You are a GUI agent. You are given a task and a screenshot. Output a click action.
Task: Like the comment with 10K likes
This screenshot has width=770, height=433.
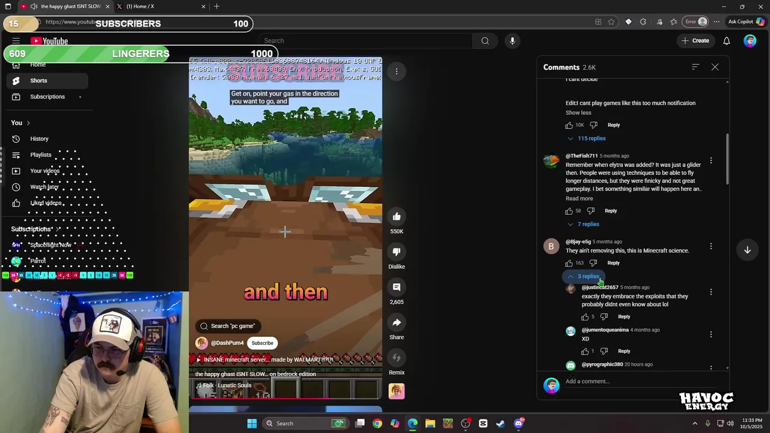(569, 125)
